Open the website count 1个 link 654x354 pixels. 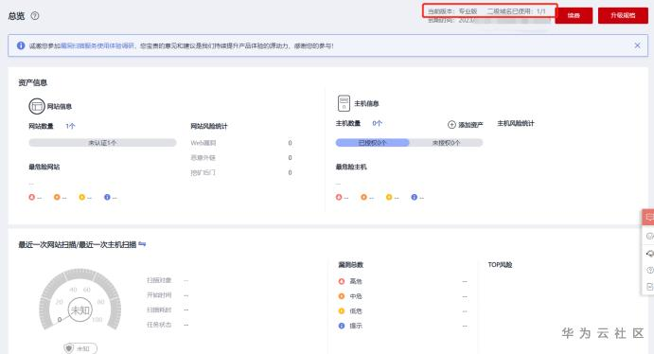pos(70,126)
